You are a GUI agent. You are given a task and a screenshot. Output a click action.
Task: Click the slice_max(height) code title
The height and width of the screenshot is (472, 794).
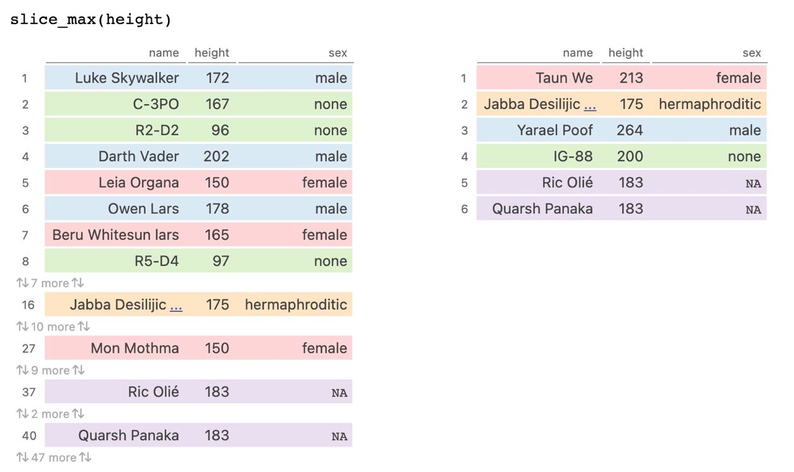[x=91, y=20]
